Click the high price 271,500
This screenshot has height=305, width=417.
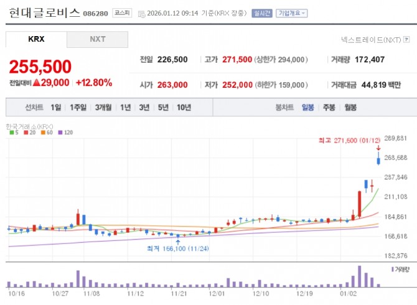tap(237, 60)
